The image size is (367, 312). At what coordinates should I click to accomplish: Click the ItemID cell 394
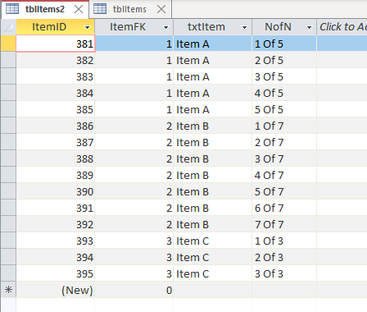click(56, 257)
